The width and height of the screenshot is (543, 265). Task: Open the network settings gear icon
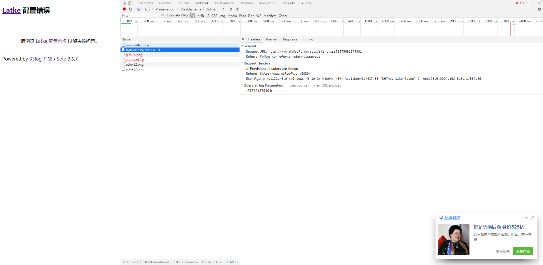click(539, 9)
